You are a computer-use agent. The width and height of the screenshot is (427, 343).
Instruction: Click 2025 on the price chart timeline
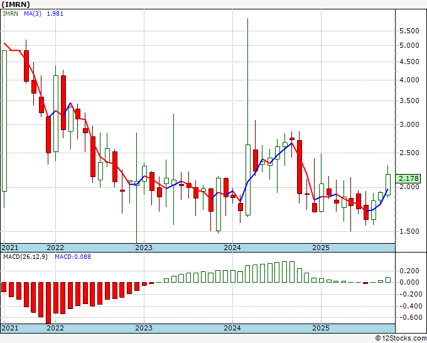(321, 248)
